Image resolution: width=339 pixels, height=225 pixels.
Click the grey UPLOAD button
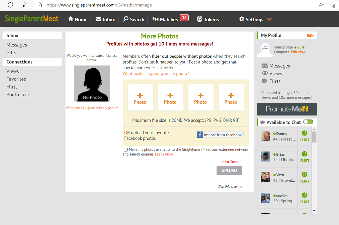229,170
